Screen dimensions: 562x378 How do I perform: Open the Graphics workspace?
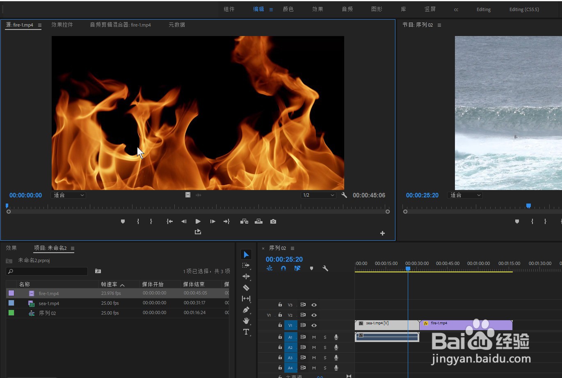(x=377, y=9)
